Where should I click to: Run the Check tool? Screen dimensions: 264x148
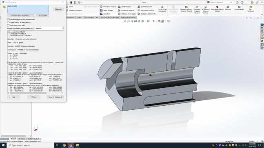coord(70,7)
